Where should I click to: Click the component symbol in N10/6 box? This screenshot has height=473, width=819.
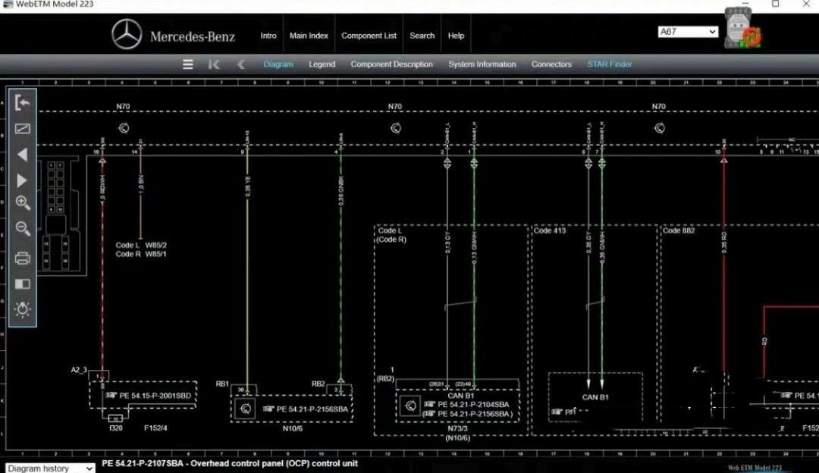[246, 409]
